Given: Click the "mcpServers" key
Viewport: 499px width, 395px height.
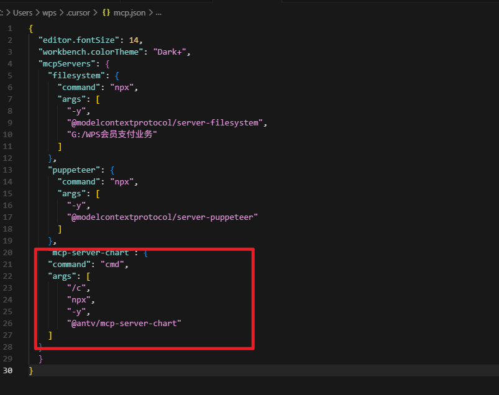Looking at the screenshot, I should coord(67,64).
